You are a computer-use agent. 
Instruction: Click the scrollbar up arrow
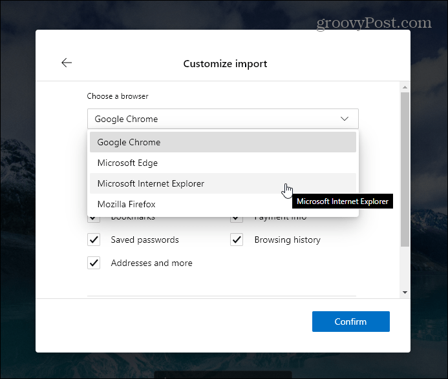(405, 87)
